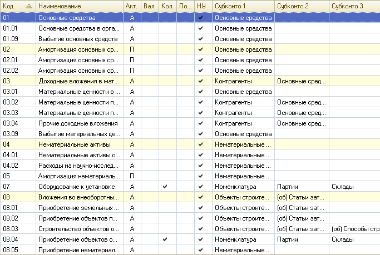Select 'Приобретение земельных ...' row name
380x255 pixels.
(79, 208)
